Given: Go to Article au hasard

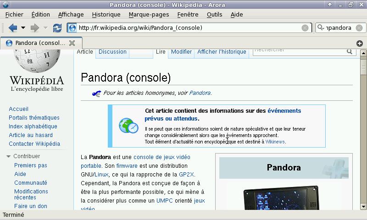Looking at the screenshot, I should point(31,135).
